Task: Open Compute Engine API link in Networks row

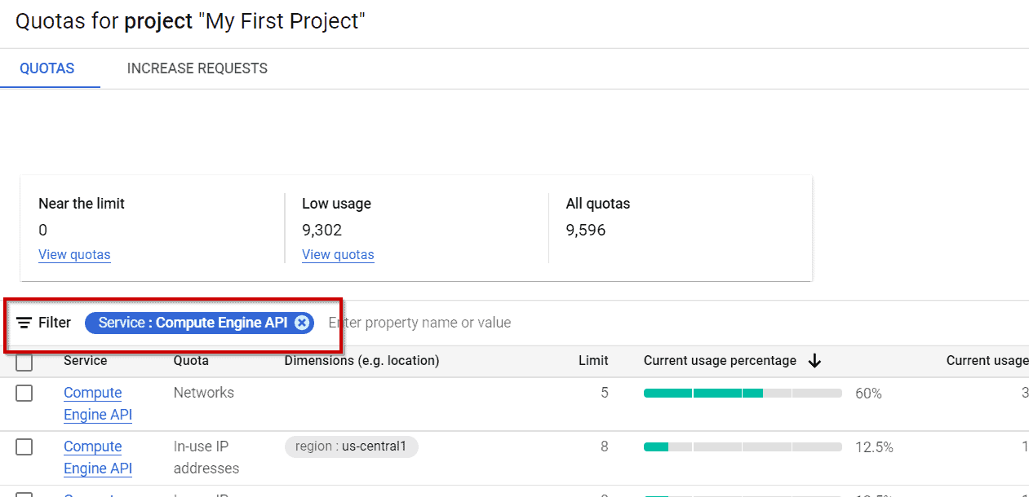Action: click(92, 403)
